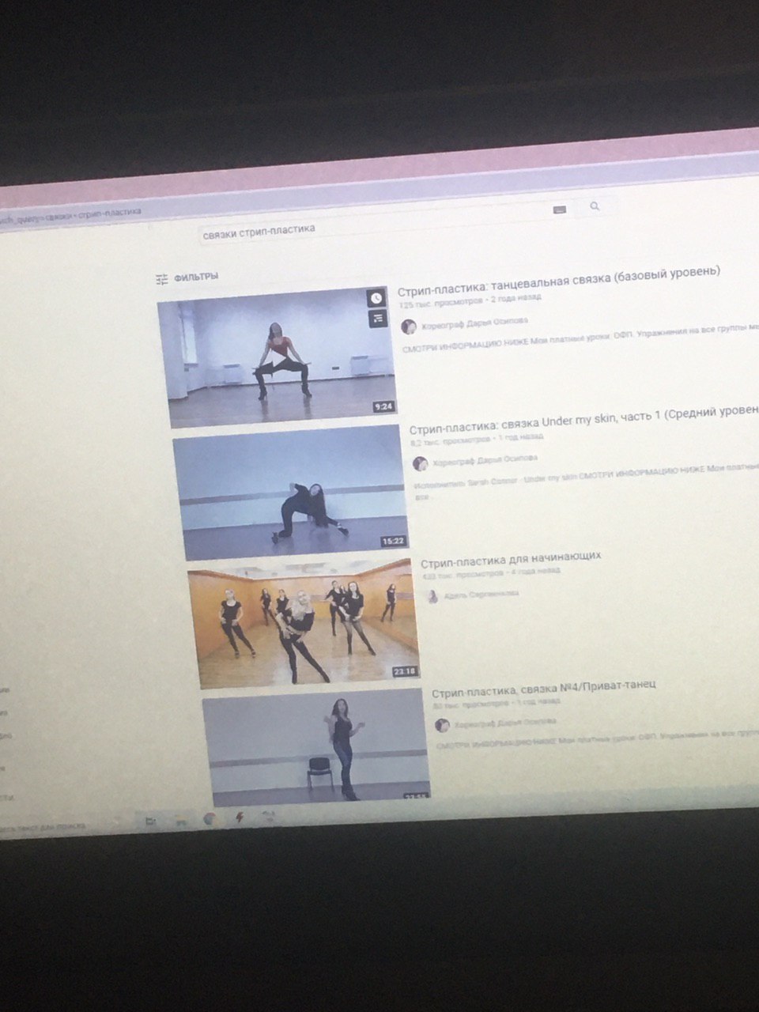The image size is (759, 1012).
Task: Click 'Исполнитель: Sarah Connor' description text
Action: [587, 478]
